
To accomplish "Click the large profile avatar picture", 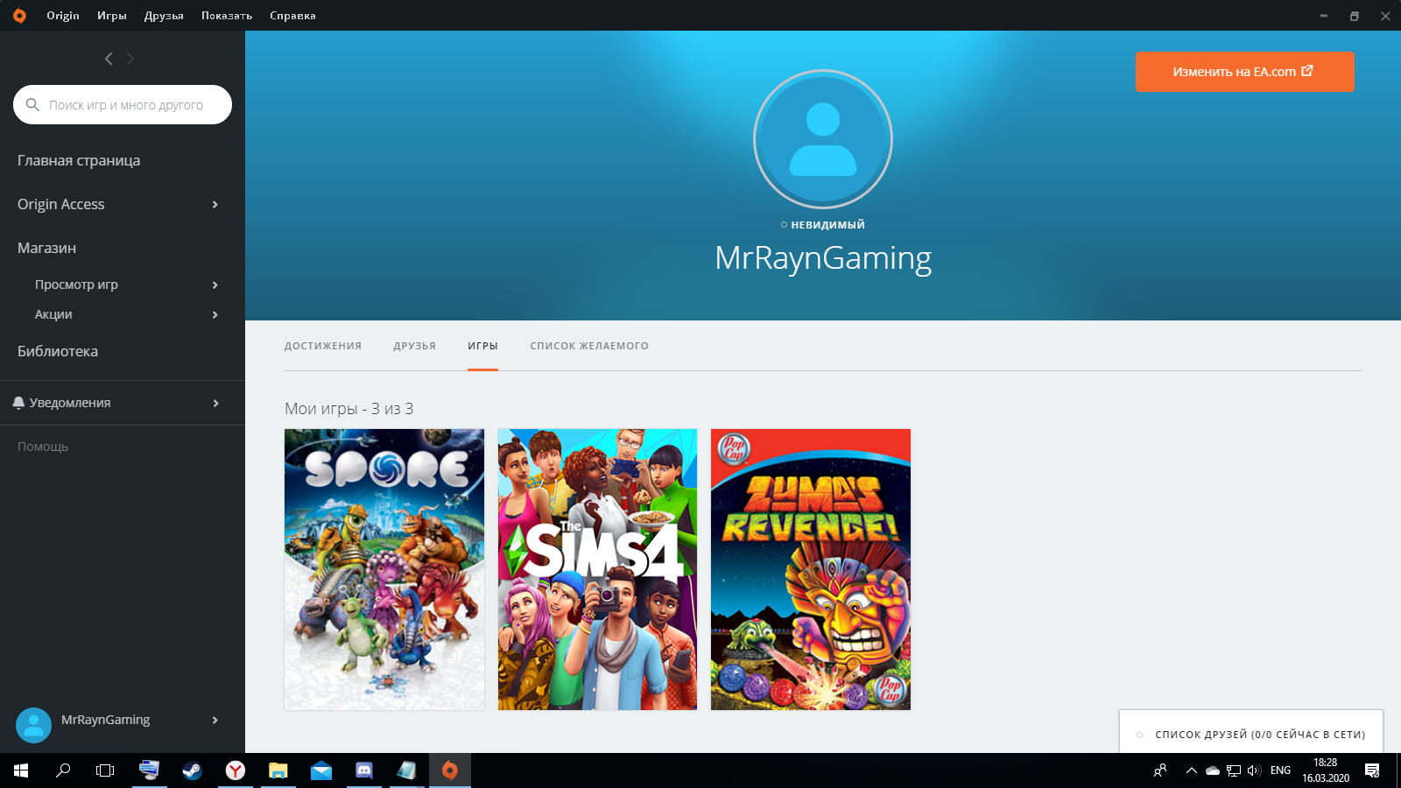I will pos(823,139).
